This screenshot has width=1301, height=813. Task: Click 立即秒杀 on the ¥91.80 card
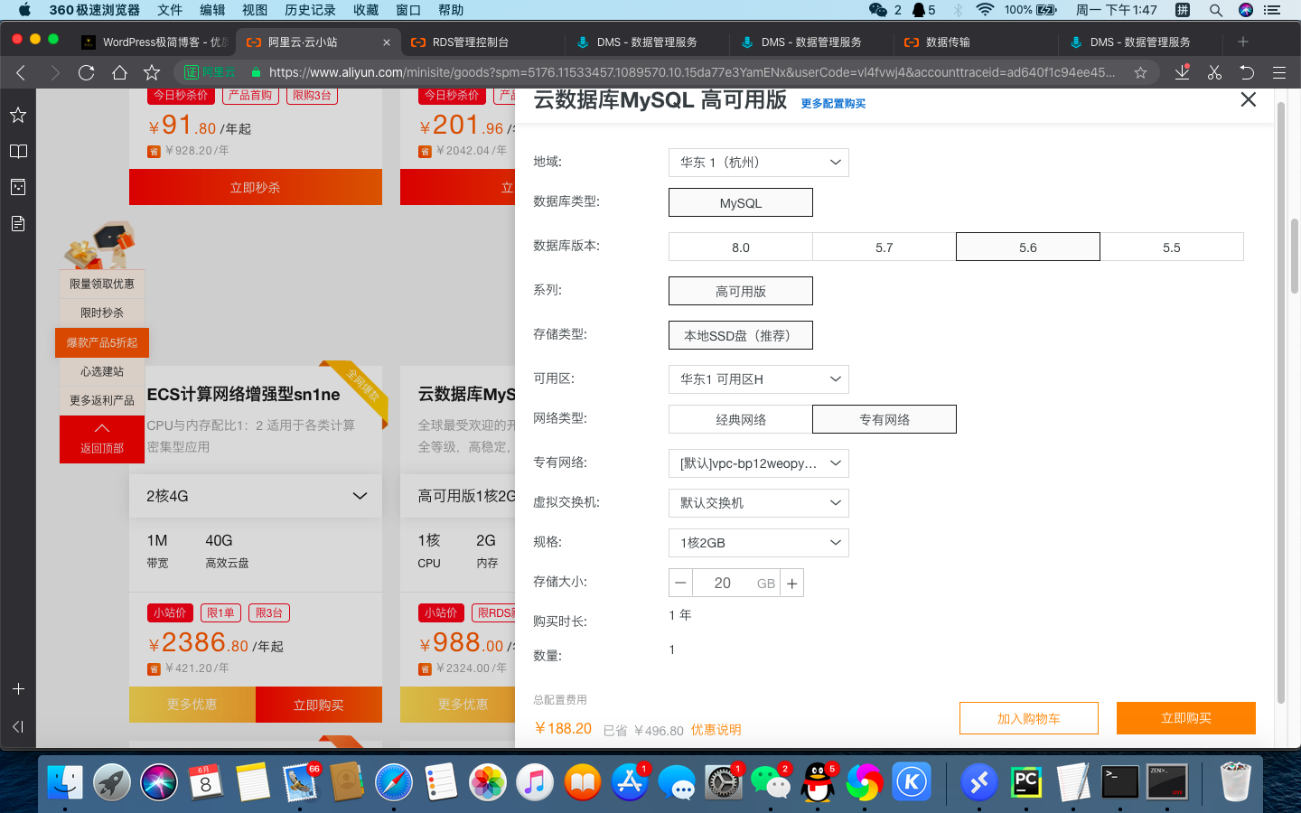tap(256, 187)
